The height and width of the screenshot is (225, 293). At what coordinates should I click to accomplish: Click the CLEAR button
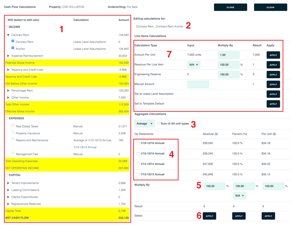point(270,7)
